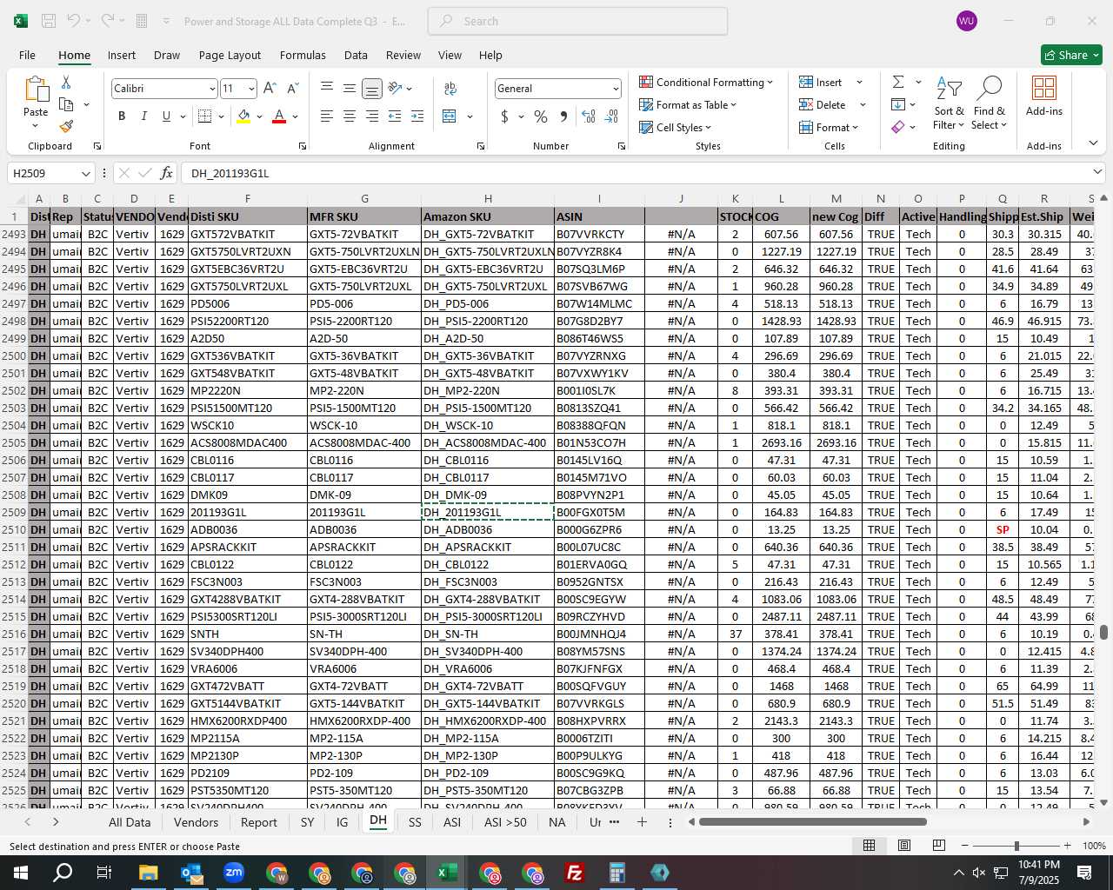Screen dimensions: 1113x890
Task: Open FileZilla from the taskbar
Action: (575, 873)
